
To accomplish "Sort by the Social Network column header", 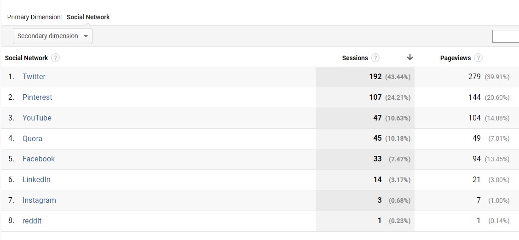I will point(26,58).
